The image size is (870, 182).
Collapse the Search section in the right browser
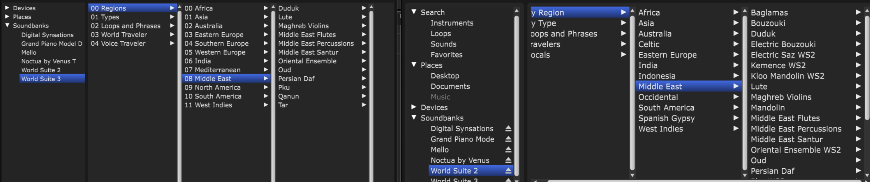414,12
